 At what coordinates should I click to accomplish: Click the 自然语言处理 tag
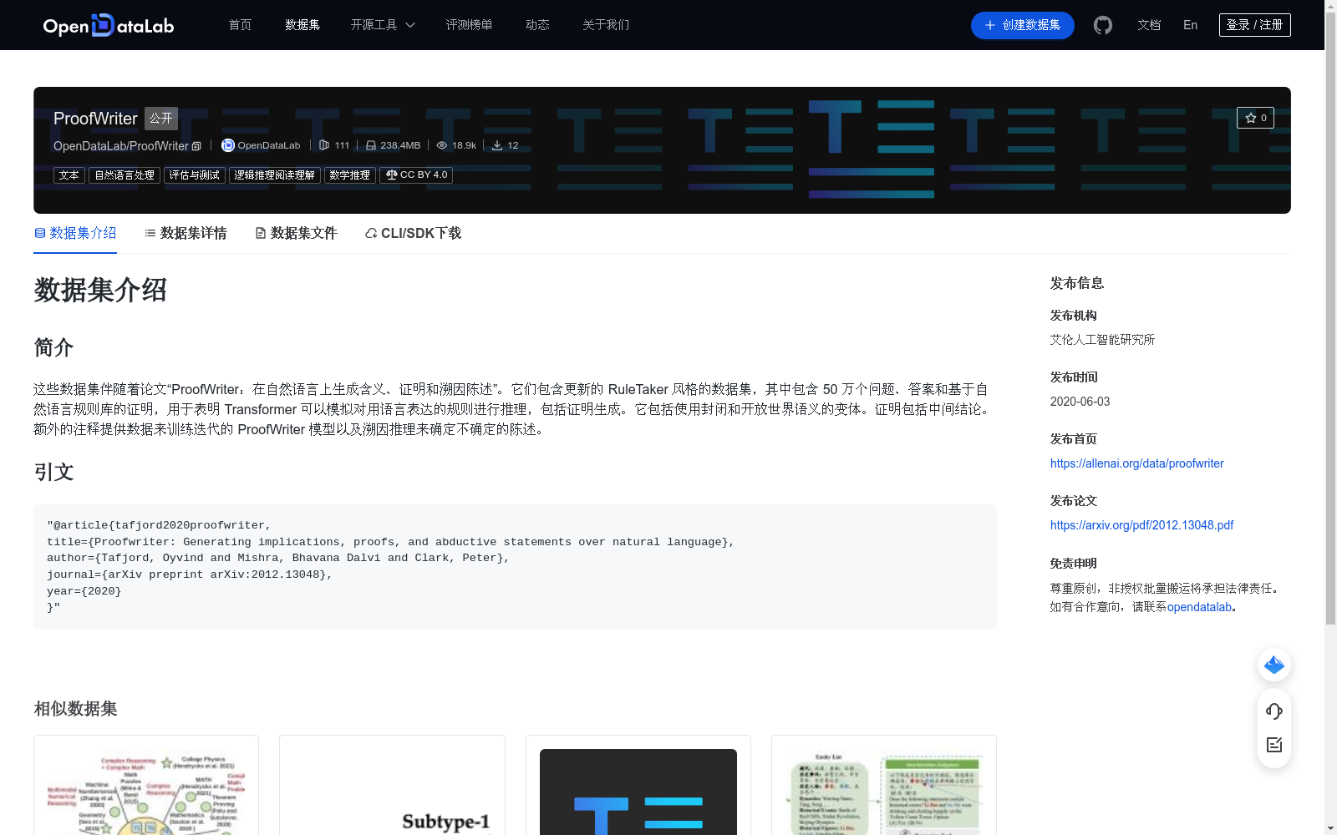coord(125,175)
